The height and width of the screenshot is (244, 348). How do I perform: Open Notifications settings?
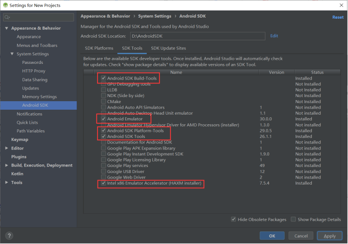pos(29,114)
